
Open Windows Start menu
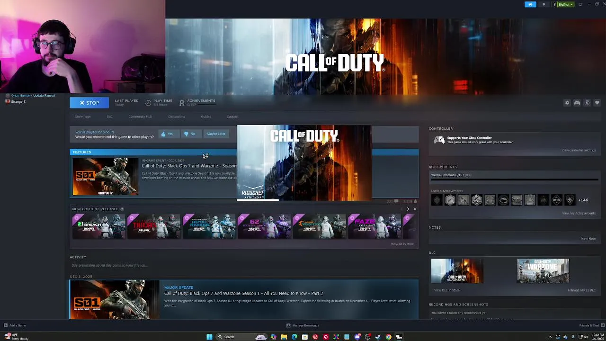(x=209, y=337)
